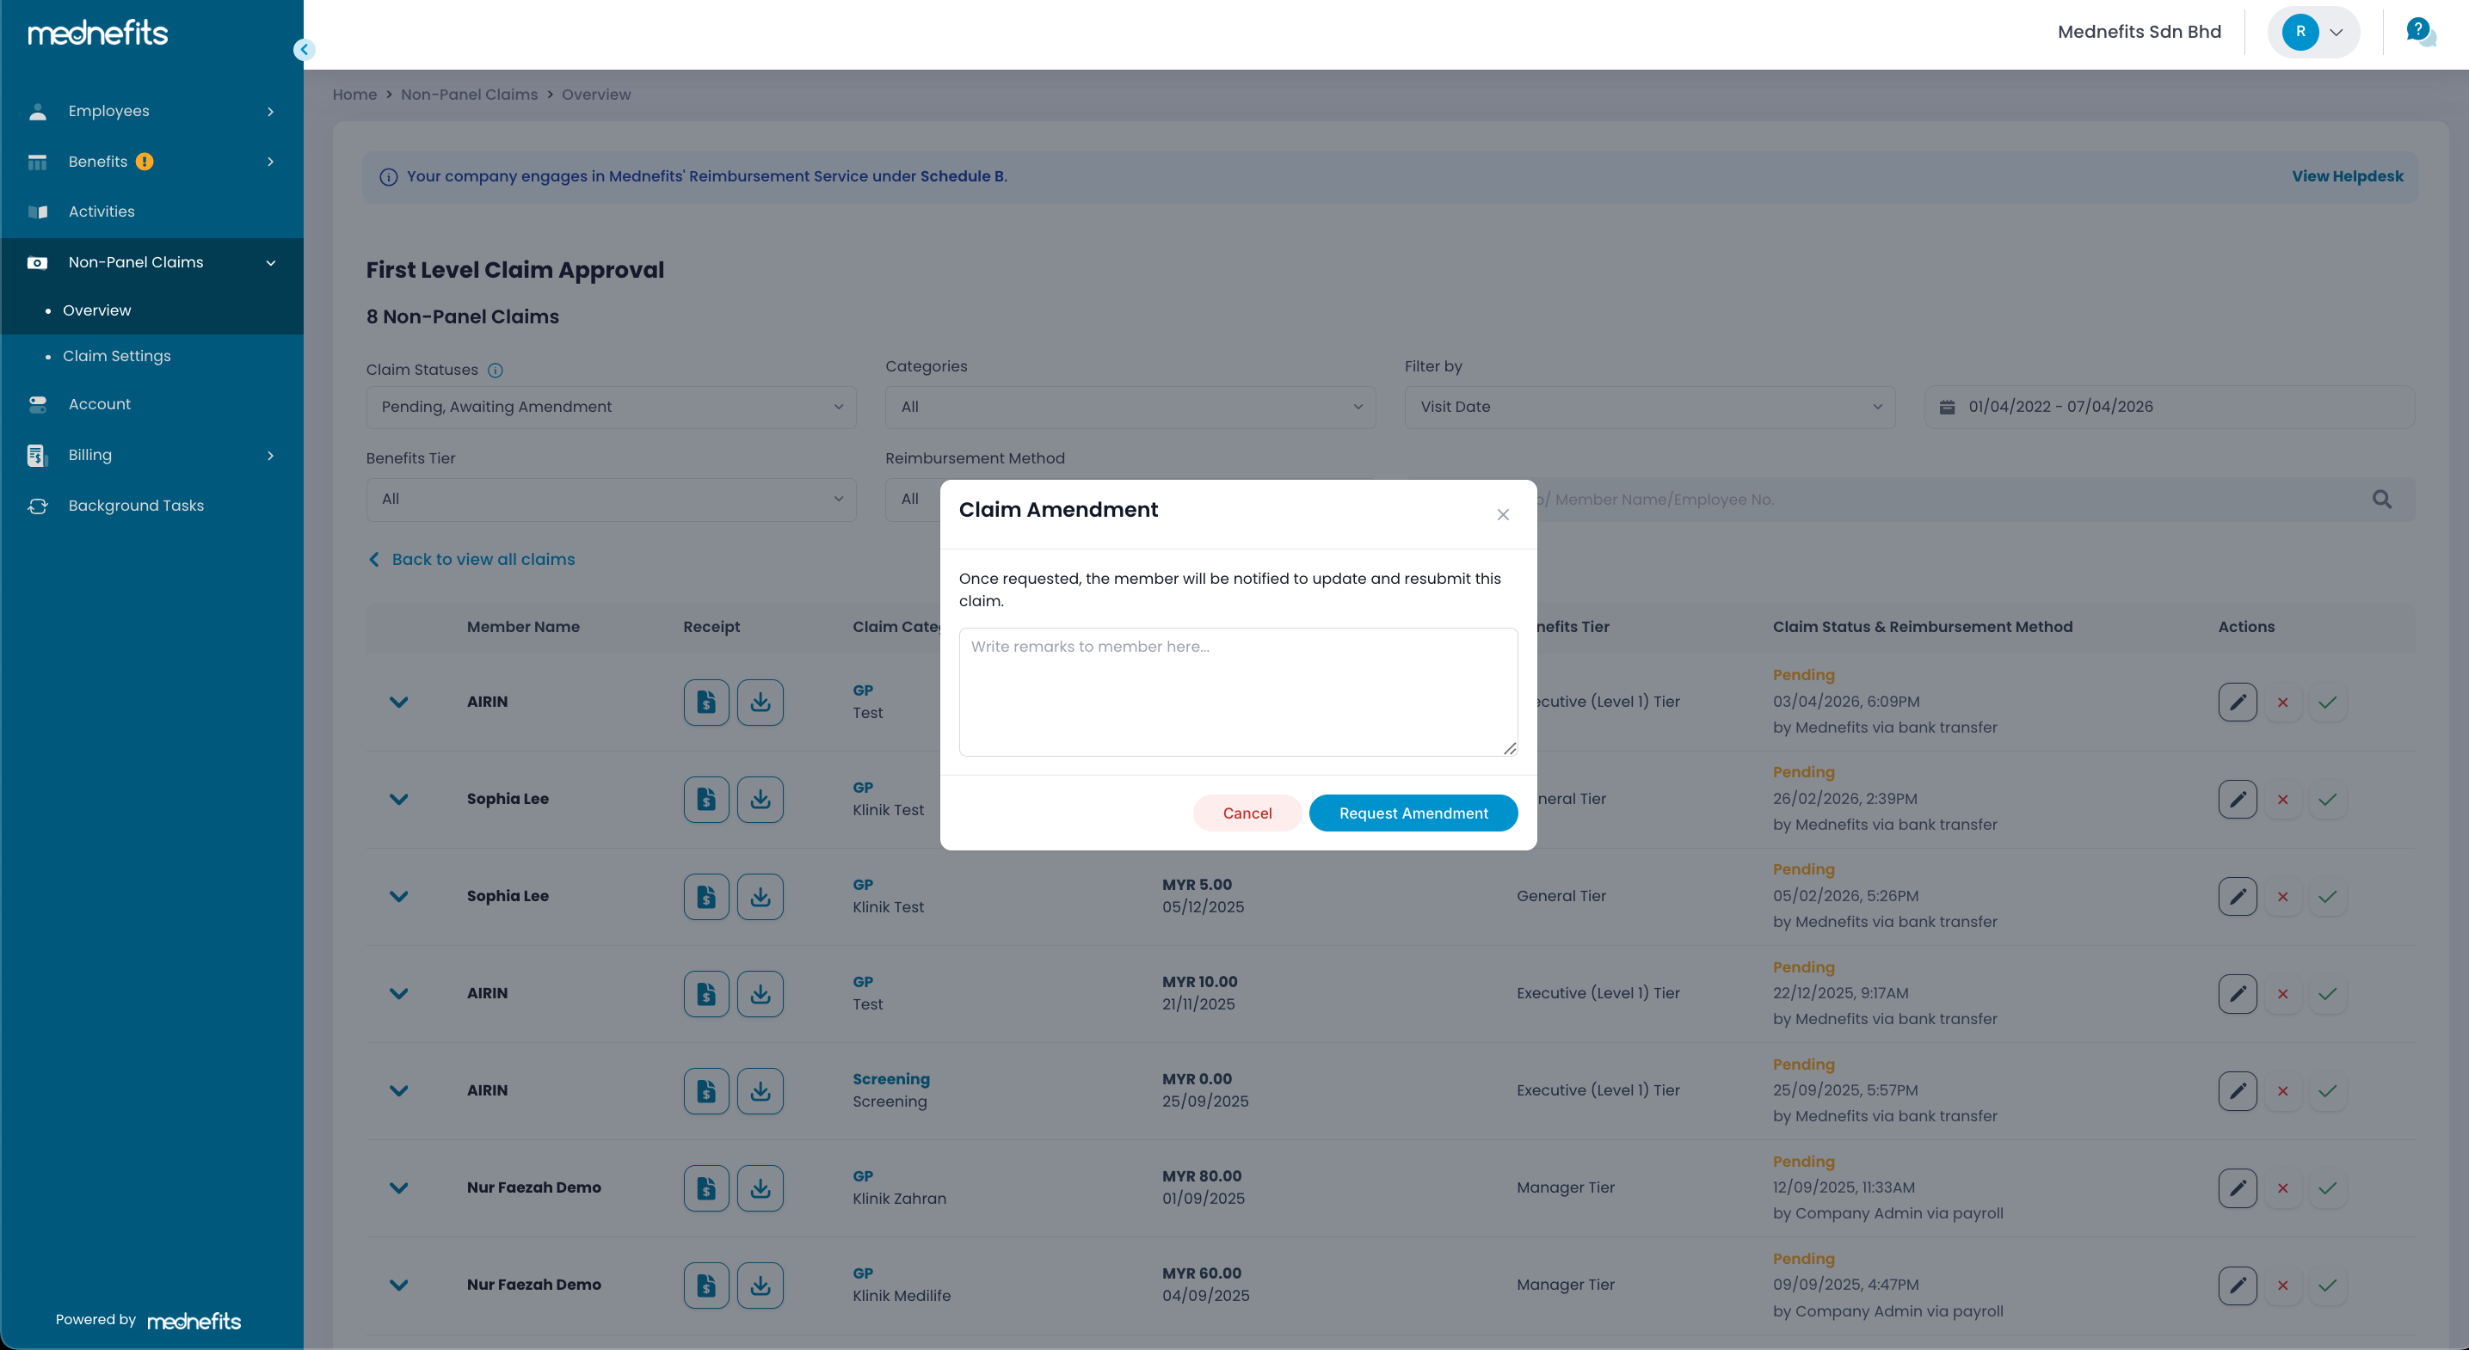Focus the remarks to member text area
The height and width of the screenshot is (1350, 2469).
tap(1237, 691)
